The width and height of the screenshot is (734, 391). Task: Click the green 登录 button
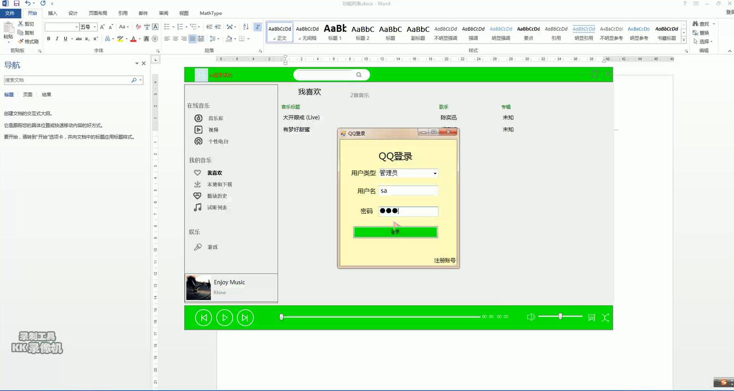pos(396,232)
